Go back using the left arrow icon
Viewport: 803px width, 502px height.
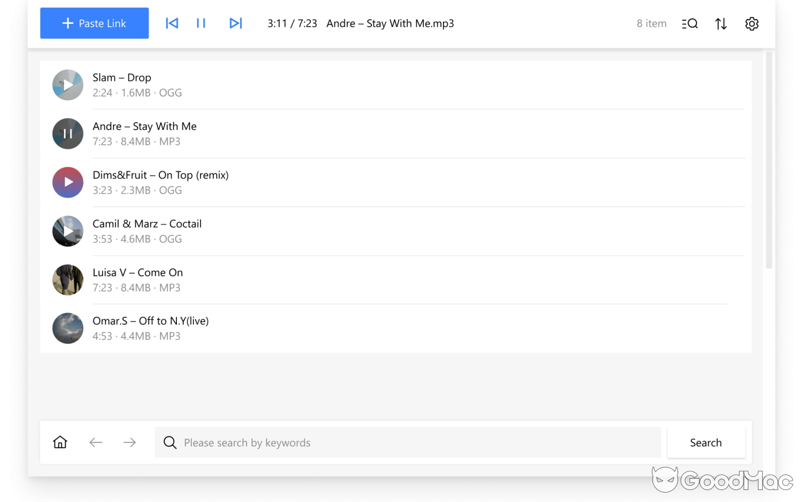95,442
